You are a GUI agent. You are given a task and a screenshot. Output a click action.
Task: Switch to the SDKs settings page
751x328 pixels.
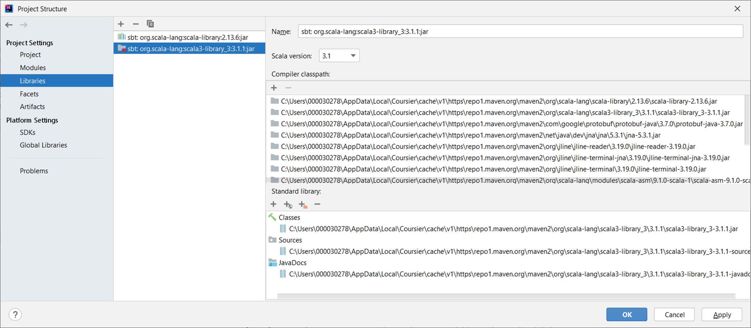click(x=27, y=132)
